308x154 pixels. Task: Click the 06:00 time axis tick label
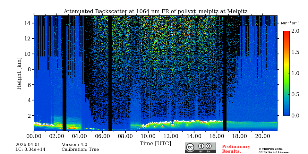tap(102, 136)
